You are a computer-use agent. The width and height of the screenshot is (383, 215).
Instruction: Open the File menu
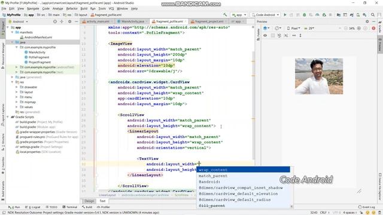click(x=4, y=8)
